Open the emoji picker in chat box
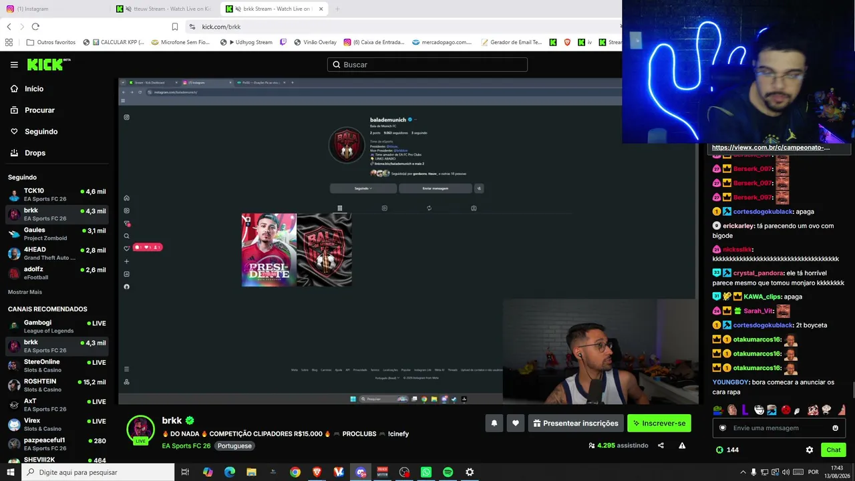Screen dimensions: 855x481 point(835,428)
